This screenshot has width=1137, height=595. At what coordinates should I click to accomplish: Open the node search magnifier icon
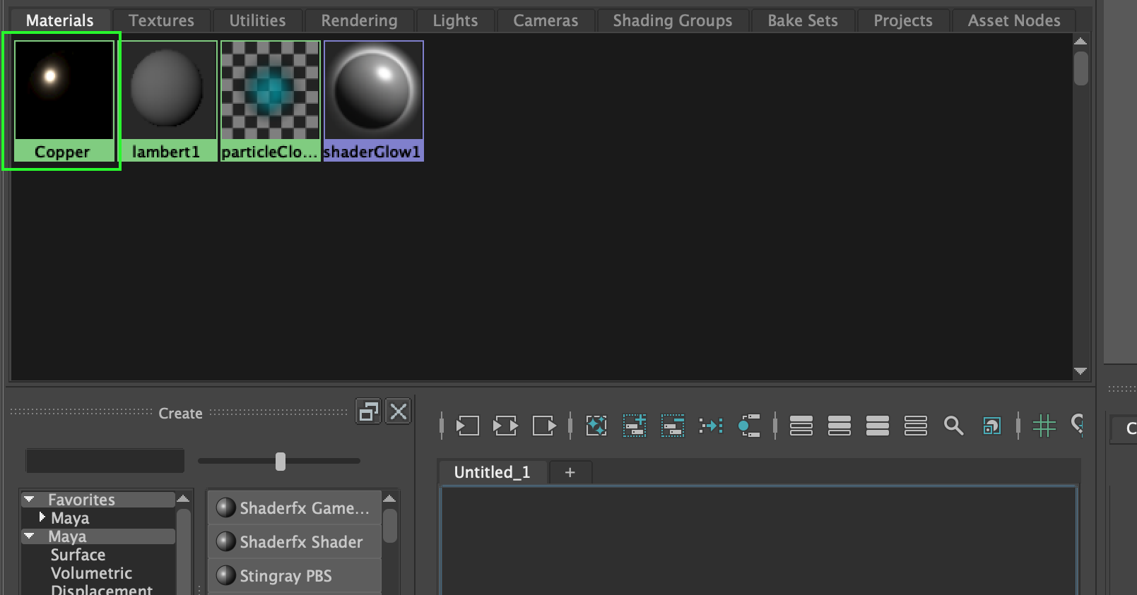(953, 426)
